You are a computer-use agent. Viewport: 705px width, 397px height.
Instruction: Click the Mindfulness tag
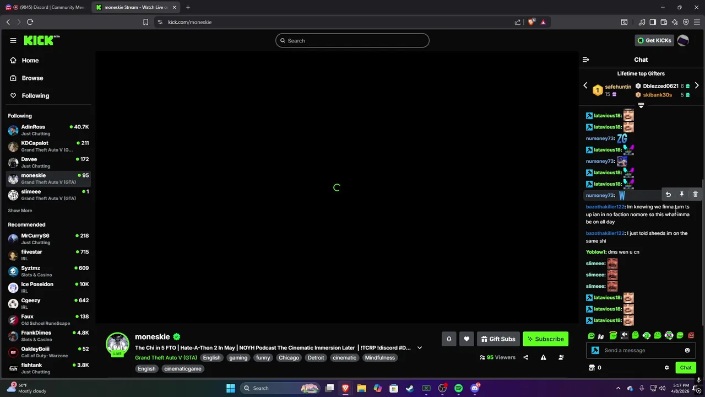[380, 358]
